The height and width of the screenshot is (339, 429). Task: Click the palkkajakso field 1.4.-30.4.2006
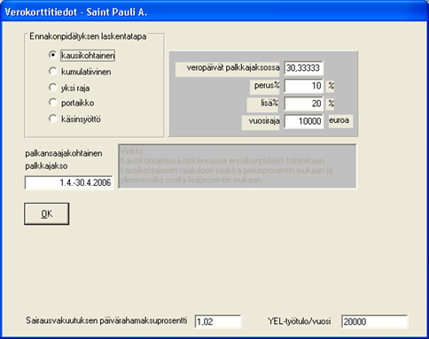click(x=68, y=182)
